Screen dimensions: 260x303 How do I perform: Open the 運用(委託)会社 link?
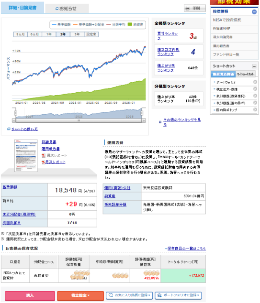tap(117, 188)
